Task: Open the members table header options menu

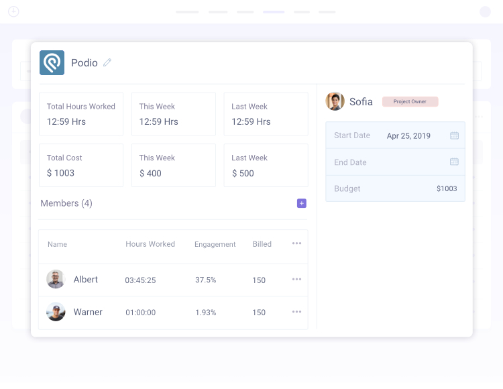Action: 296,243
